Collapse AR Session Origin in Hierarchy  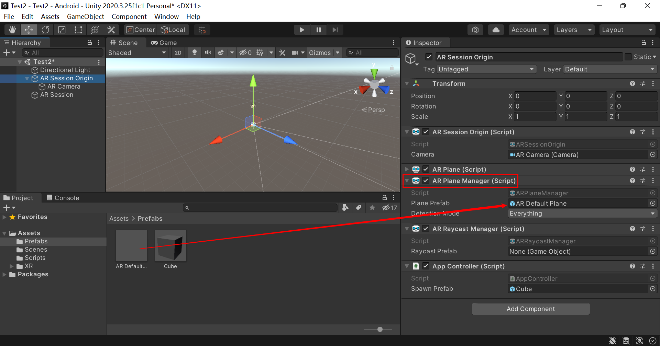point(27,78)
